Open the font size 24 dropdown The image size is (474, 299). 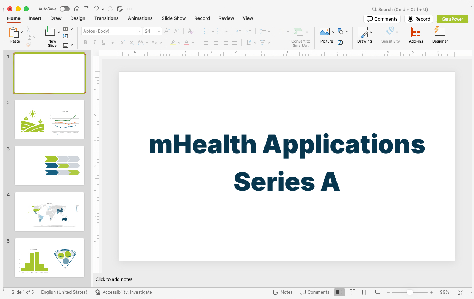pos(159,31)
